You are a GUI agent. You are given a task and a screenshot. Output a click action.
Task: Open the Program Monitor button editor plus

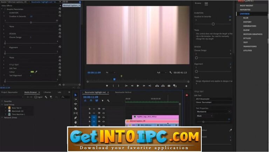pyautogui.click(x=186, y=86)
